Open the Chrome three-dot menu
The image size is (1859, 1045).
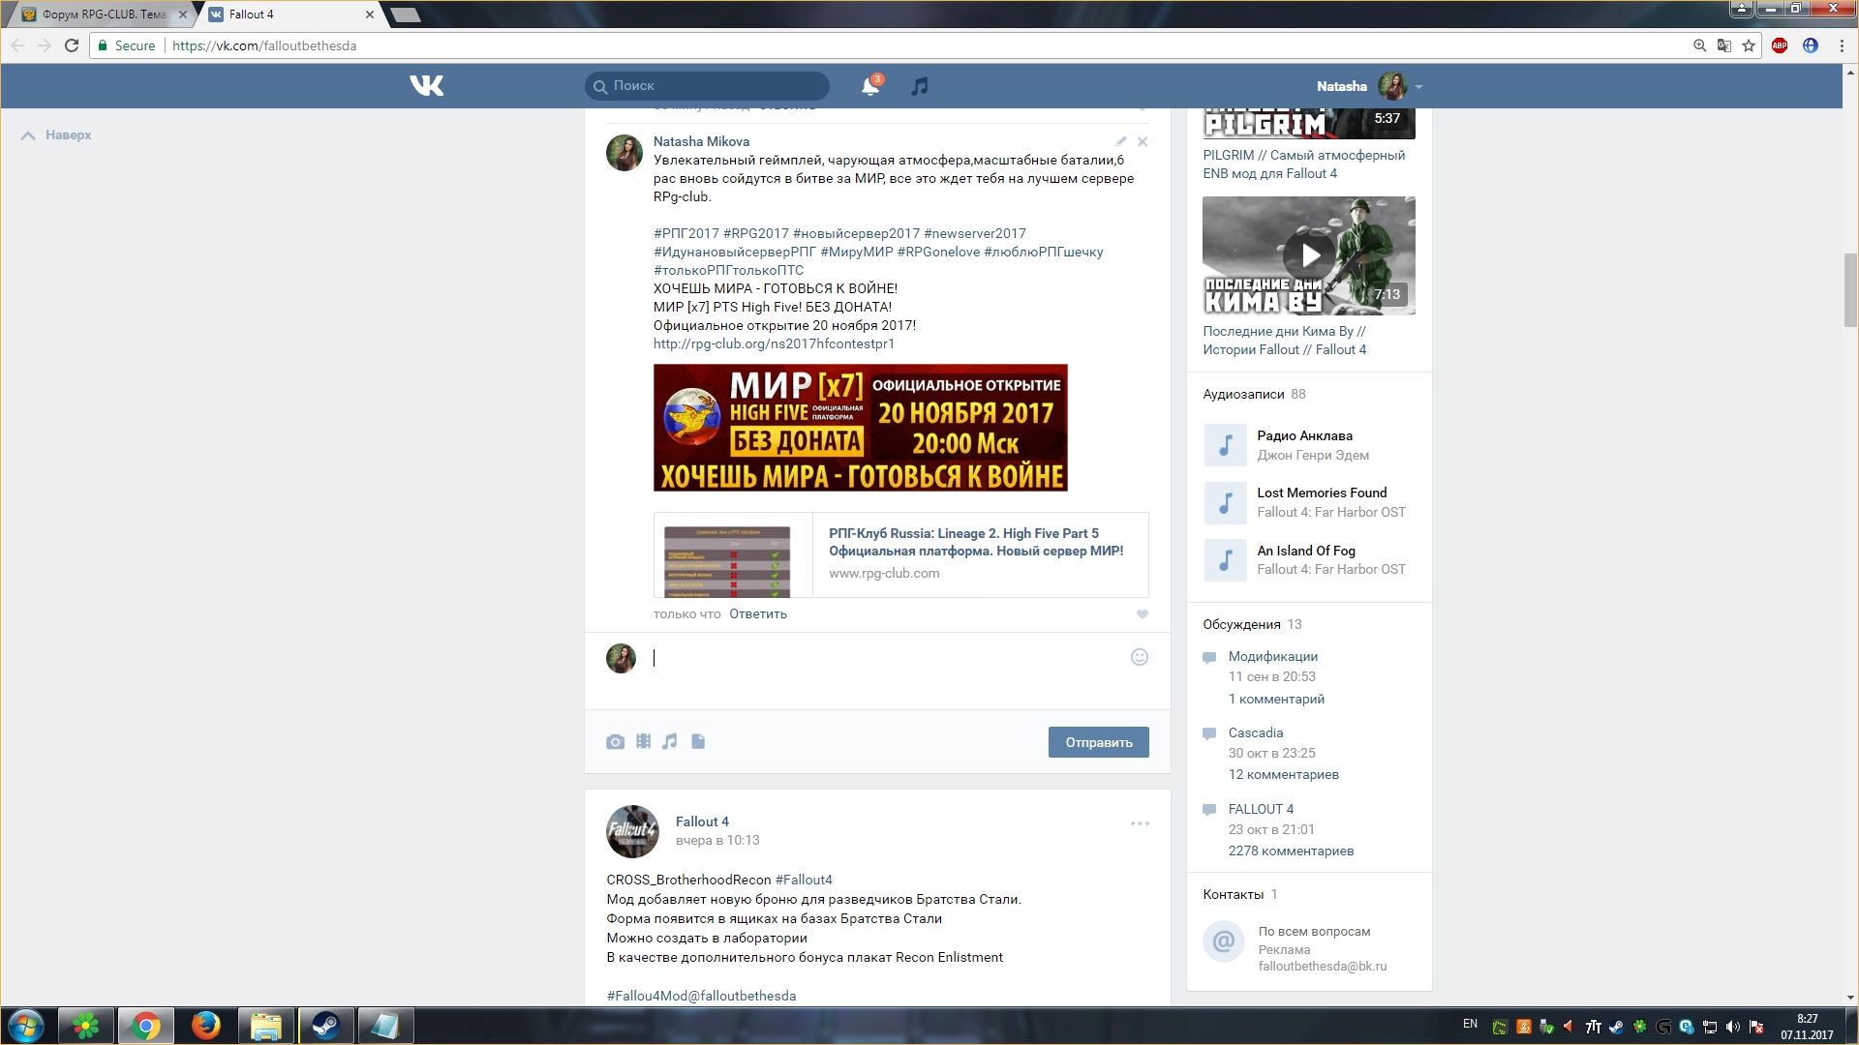(x=1842, y=45)
